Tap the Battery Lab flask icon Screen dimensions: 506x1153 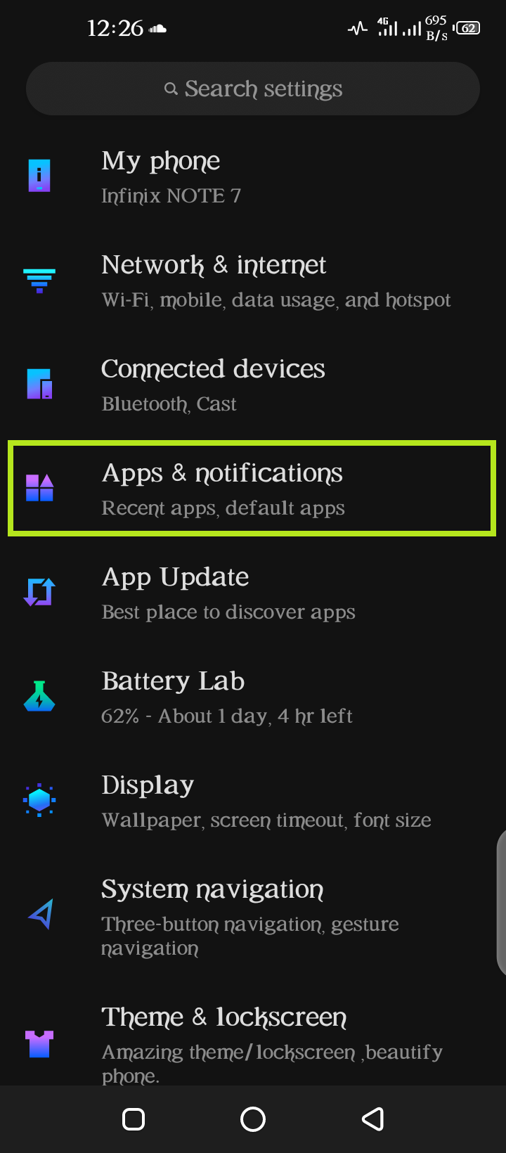[x=39, y=696]
